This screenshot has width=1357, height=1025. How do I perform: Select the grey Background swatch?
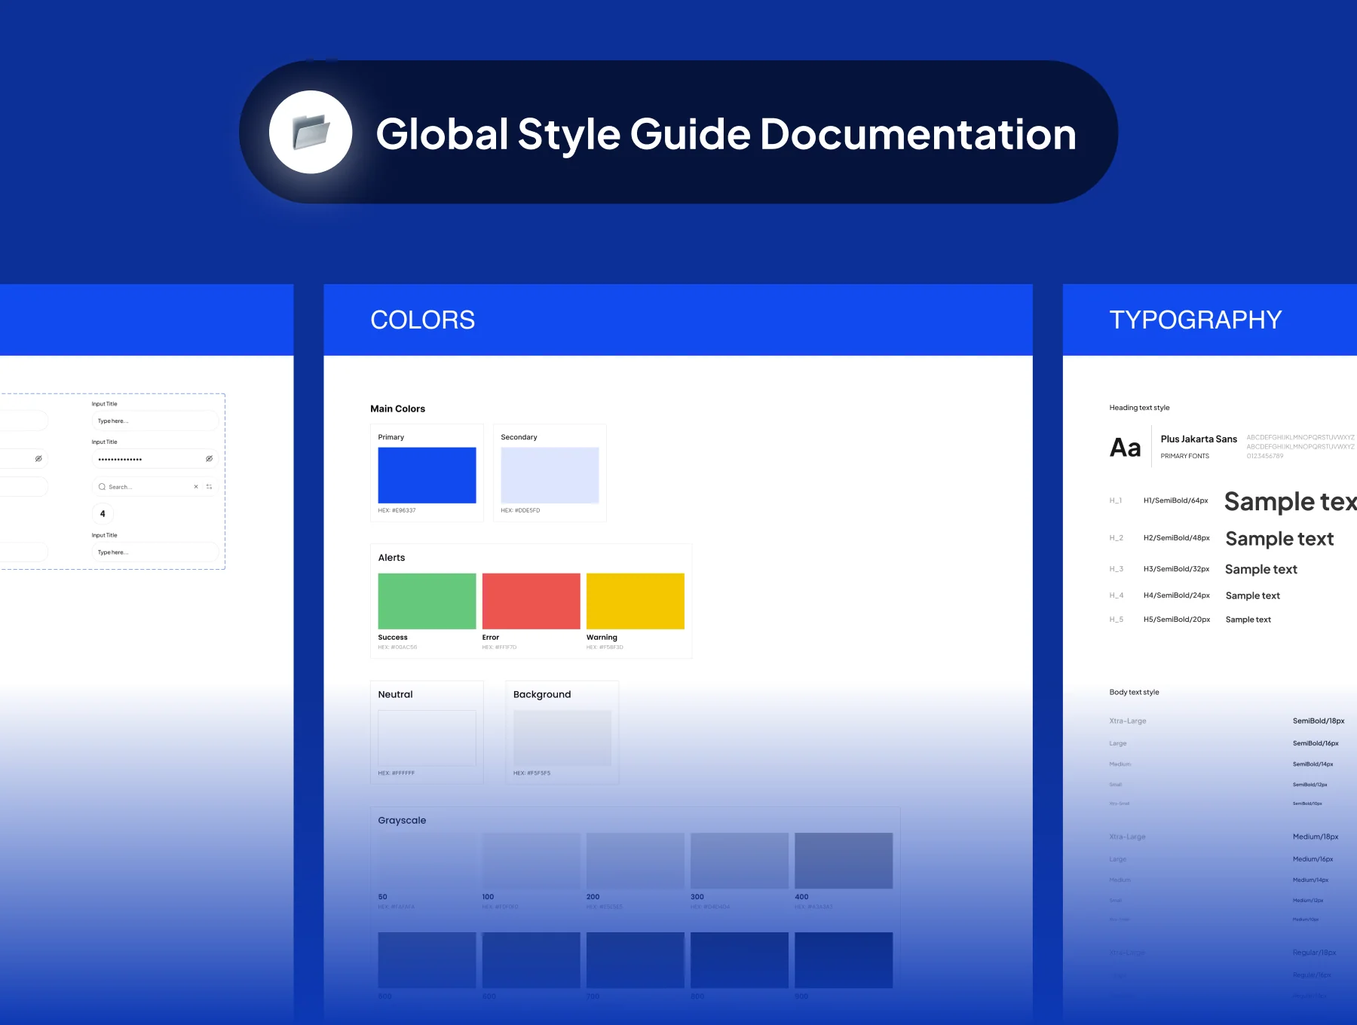coord(562,738)
